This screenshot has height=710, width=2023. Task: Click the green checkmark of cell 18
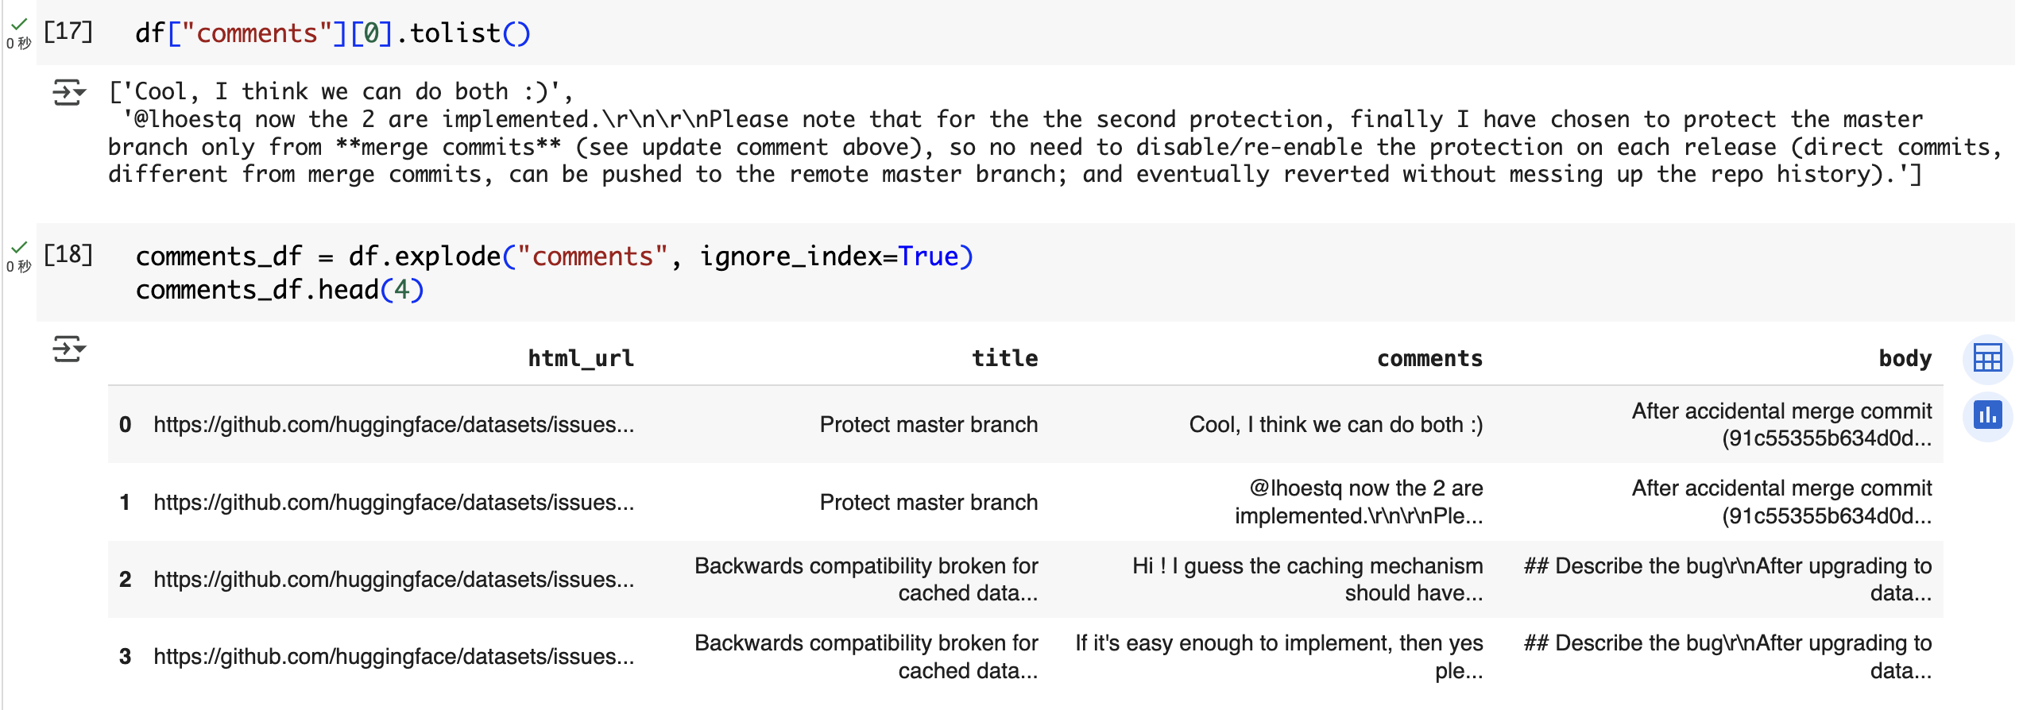pyautogui.click(x=20, y=247)
